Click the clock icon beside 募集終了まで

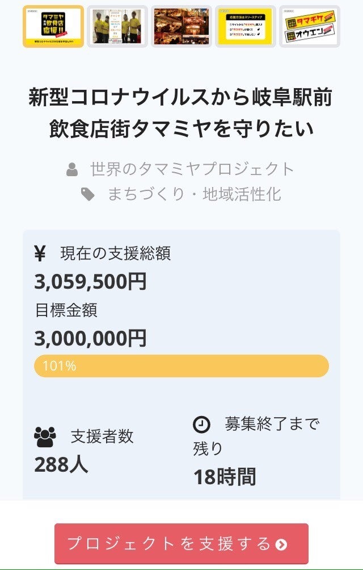coord(201,424)
